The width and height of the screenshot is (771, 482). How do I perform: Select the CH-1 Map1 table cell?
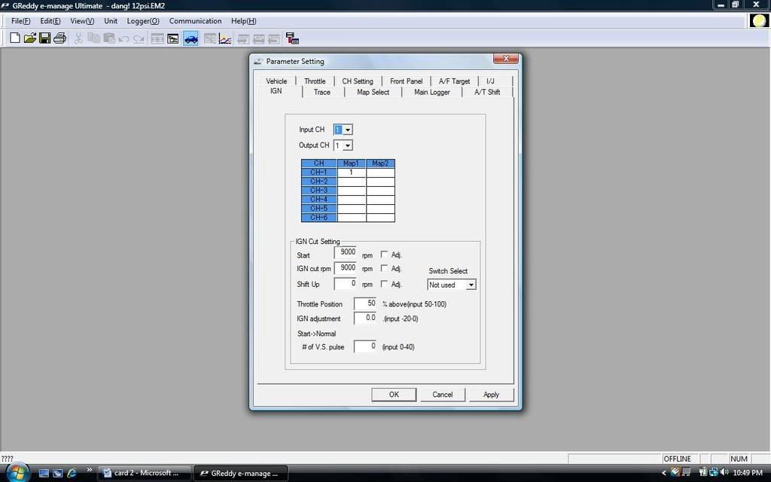coord(351,172)
